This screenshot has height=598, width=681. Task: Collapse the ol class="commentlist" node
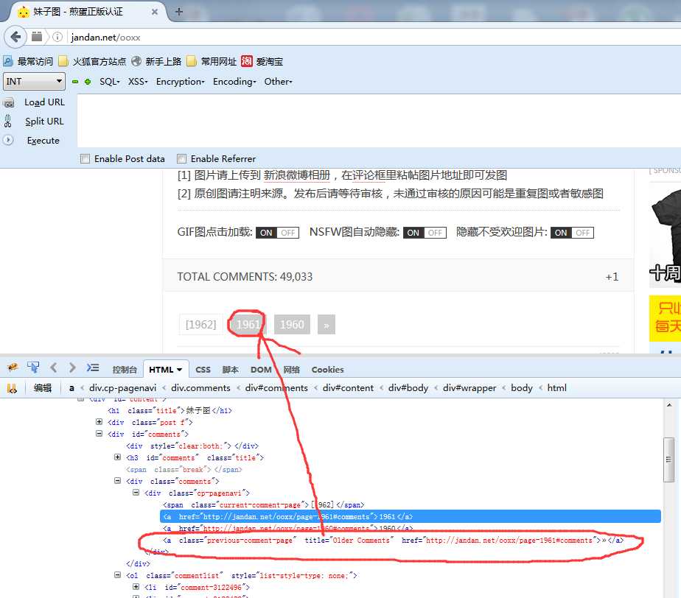(x=117, y=574)
